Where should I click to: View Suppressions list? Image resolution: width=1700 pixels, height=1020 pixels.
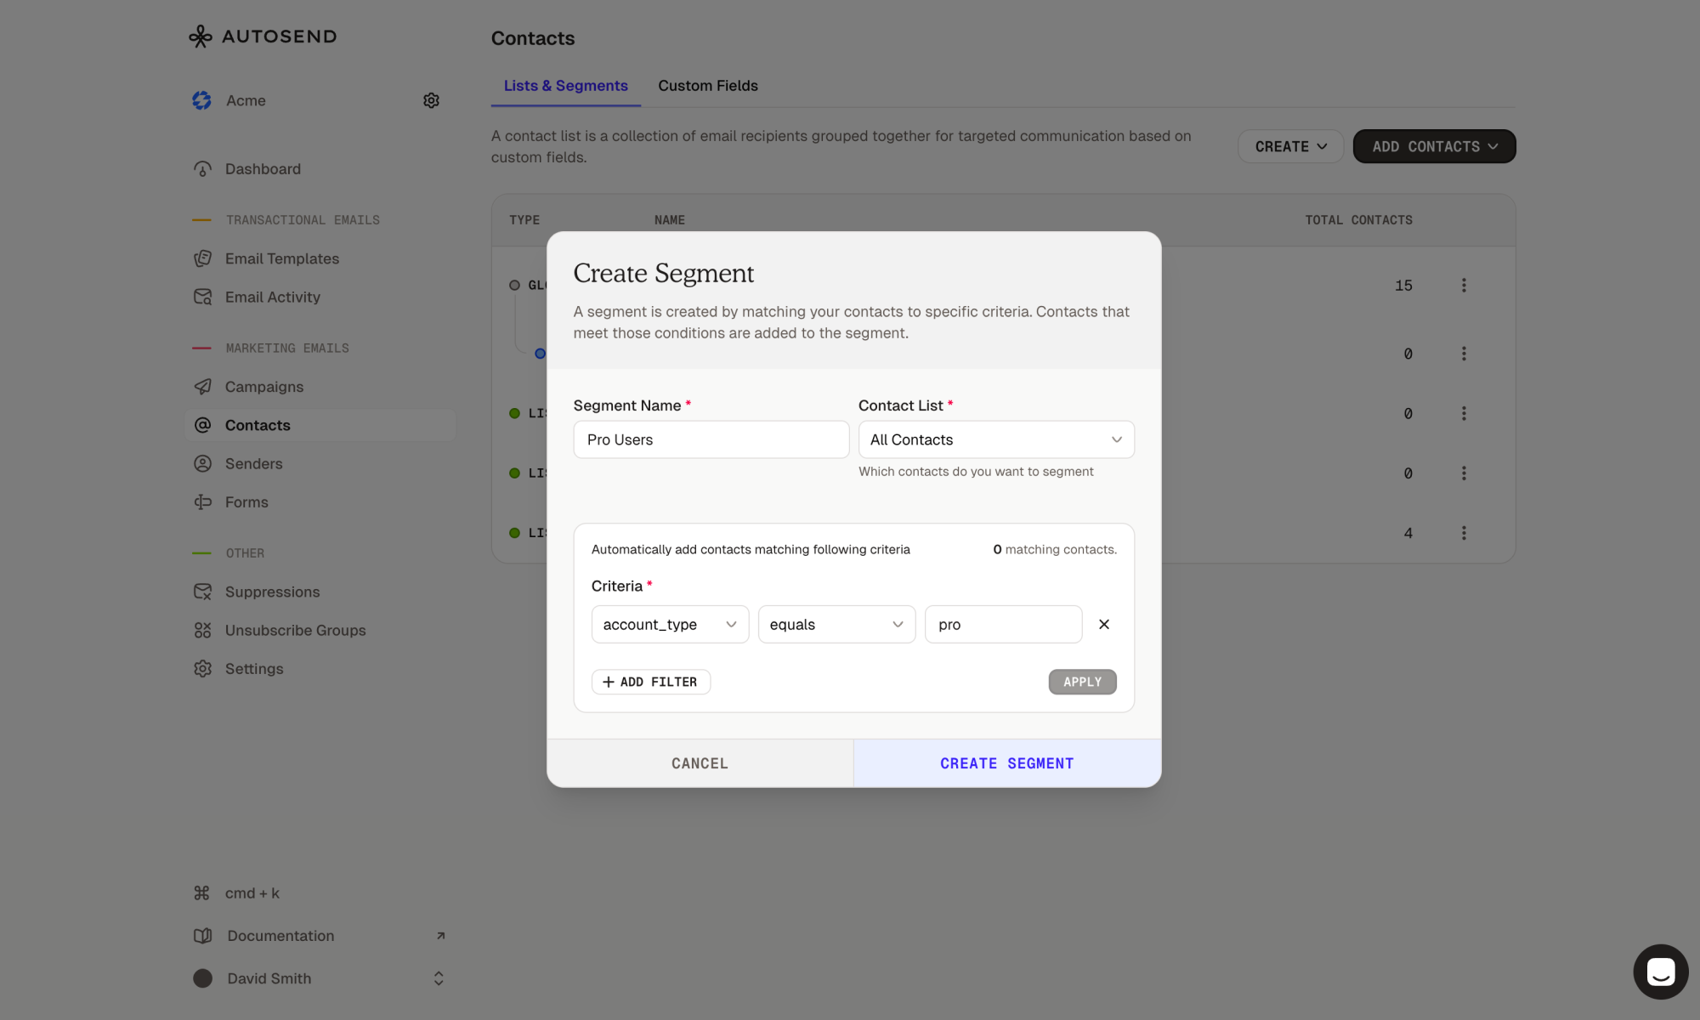pyautogui.click(x=273, y=592)
